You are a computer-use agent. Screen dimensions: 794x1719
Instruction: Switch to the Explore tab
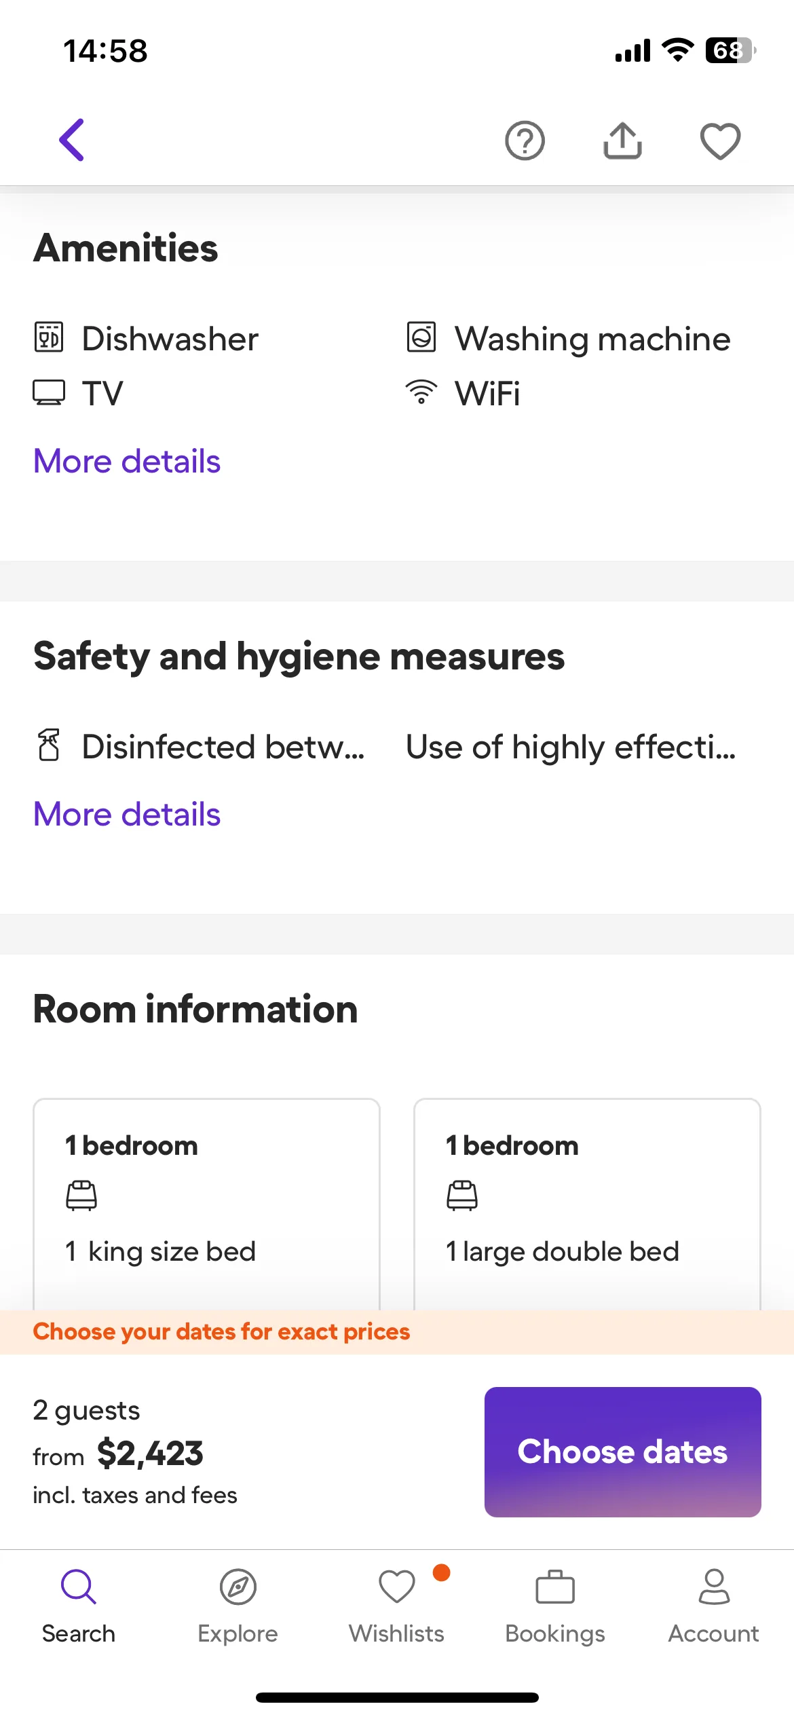coord(238,1603)
